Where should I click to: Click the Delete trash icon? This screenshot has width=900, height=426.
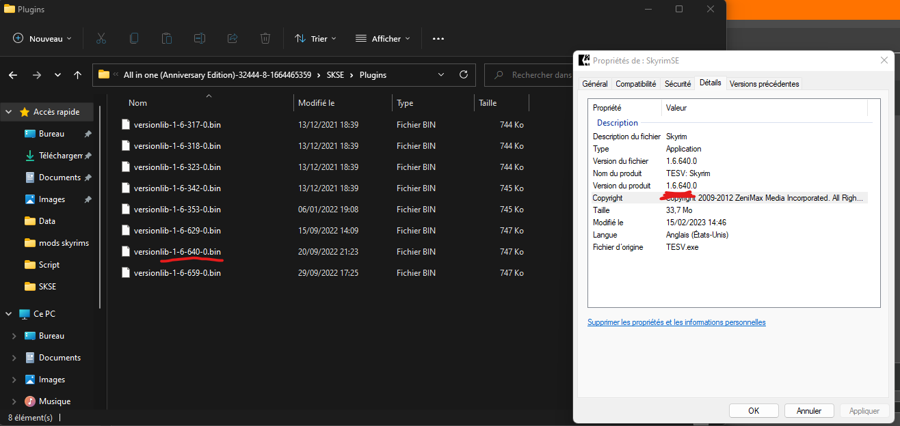coord(265,38)
